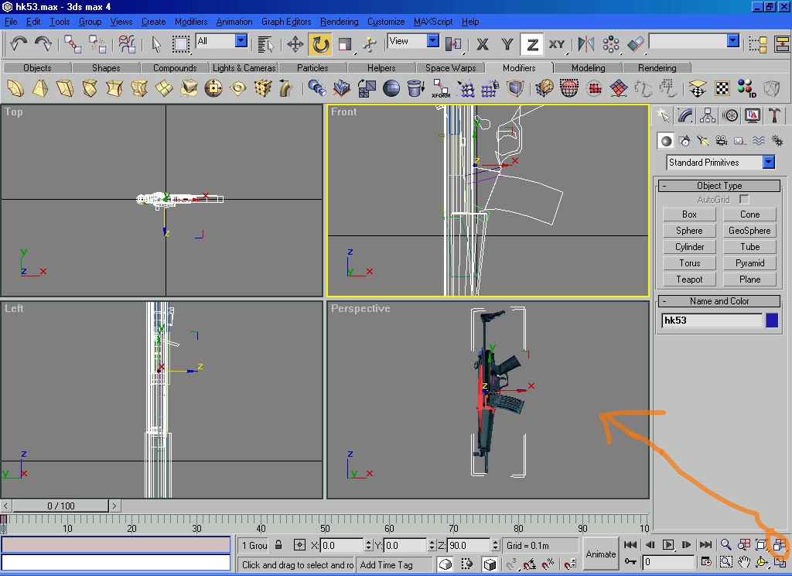Toggle the Animate button

click(x=600, y=554)
